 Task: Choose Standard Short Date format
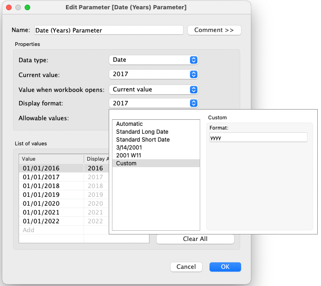point(143,140)
